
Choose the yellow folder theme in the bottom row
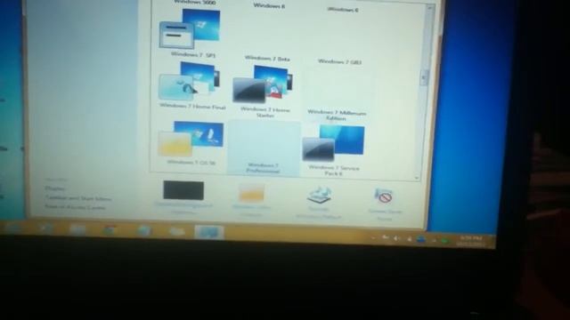coord(191,139)
